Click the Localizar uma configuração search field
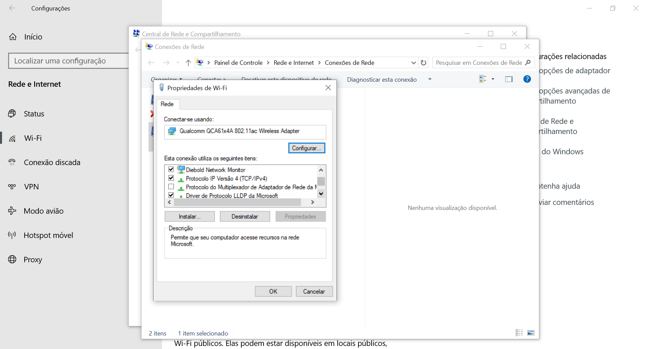 pyautogui.click(x=69, y=61)
